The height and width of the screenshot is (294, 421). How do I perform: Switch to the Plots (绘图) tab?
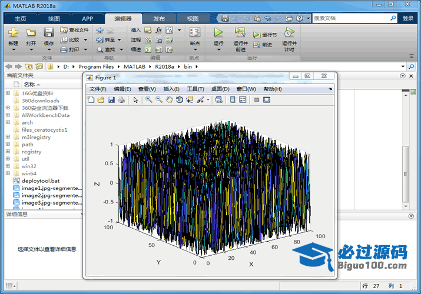[54, 18]
